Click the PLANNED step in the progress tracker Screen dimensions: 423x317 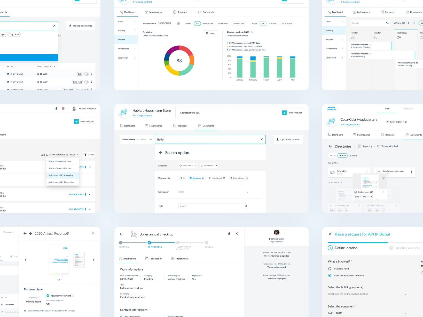coord(121,243)
